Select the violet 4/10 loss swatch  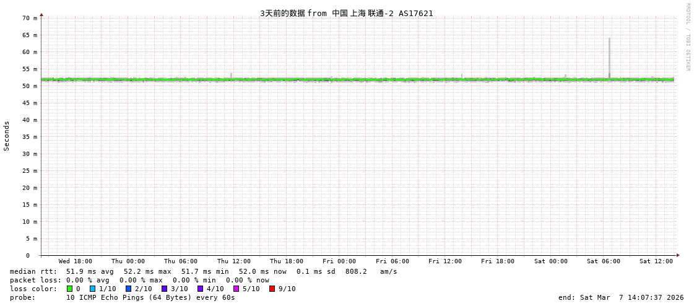pos(201,289)
